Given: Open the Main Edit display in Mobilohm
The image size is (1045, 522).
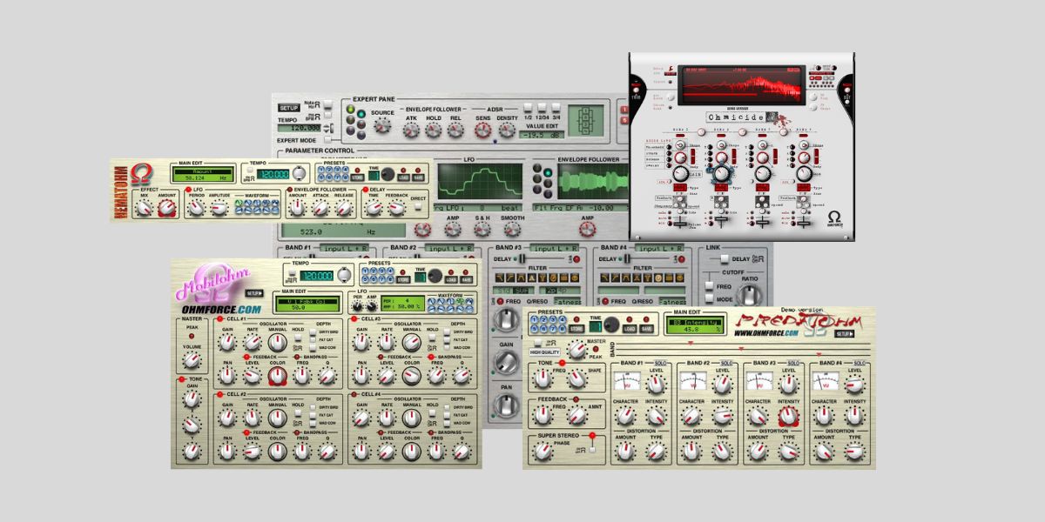Looking at the screenshot, I should [x=307, y=304].
